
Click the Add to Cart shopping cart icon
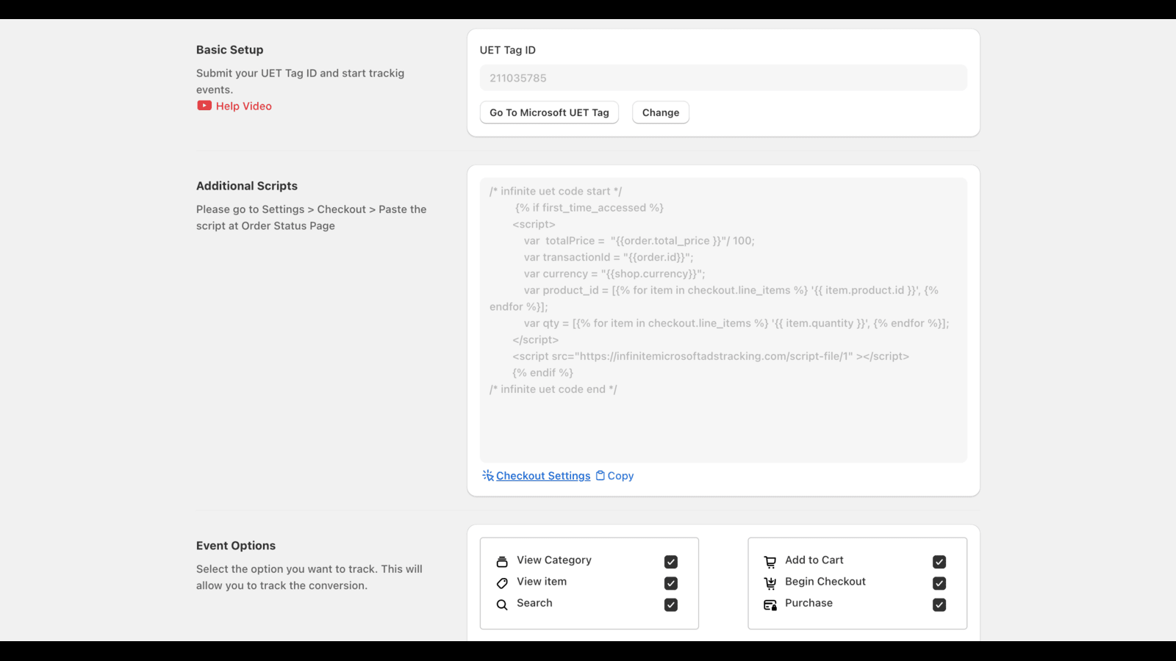[770, 560]
